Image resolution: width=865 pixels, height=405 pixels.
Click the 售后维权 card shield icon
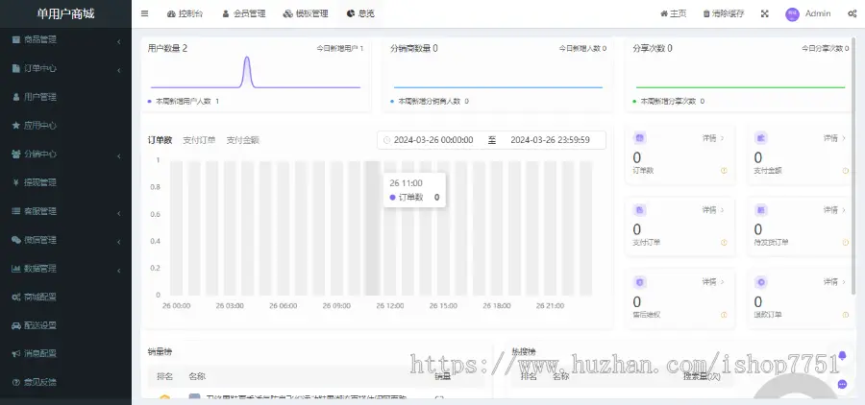point(639,282)
